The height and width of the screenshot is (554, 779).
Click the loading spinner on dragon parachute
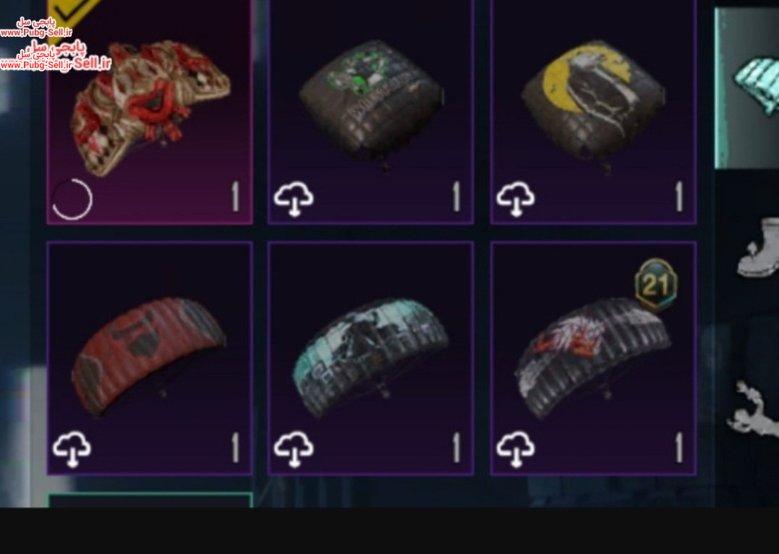point(72,199)
